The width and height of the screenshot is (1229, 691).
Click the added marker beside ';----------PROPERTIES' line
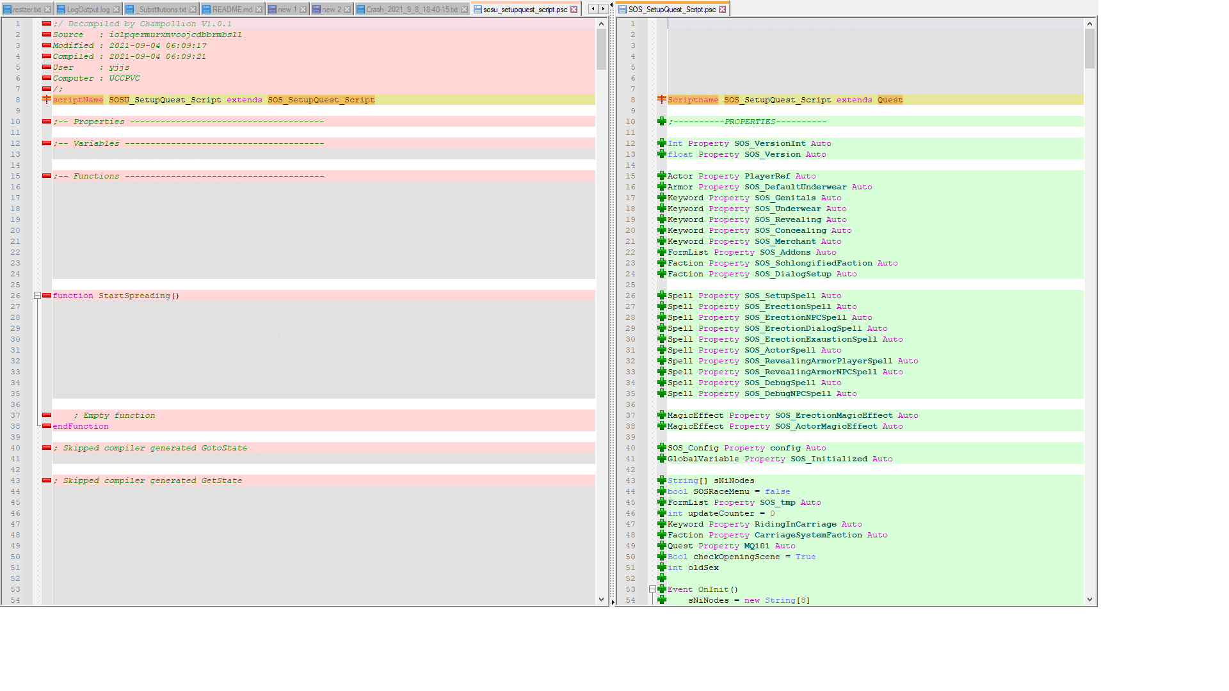[x=662, y=121]
